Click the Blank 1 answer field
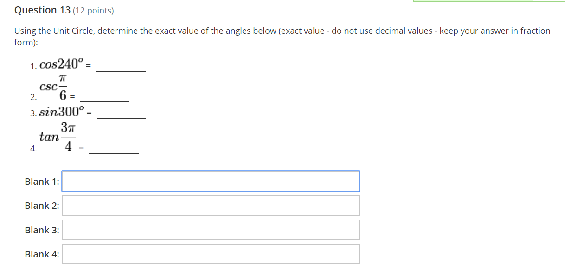 tap(210, 181)
